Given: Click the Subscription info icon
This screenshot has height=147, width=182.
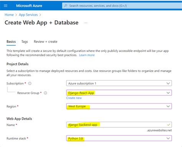Looking at the screenshot, I should [x=30, y=83].
